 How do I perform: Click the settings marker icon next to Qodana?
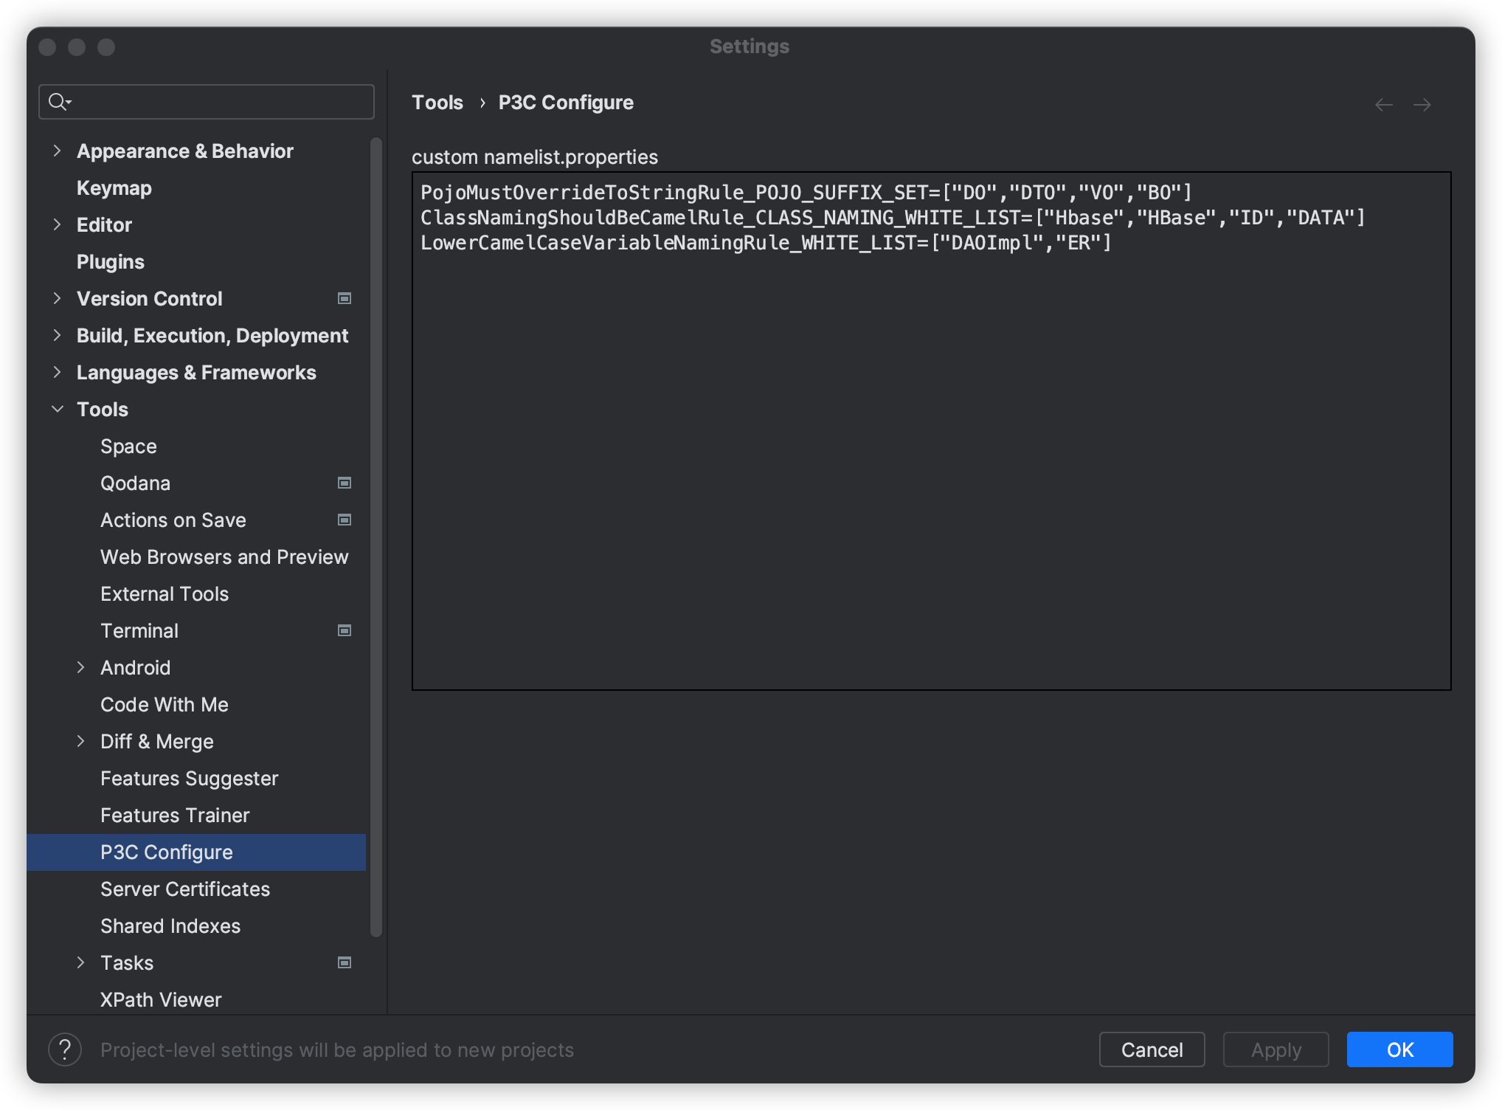344,483
